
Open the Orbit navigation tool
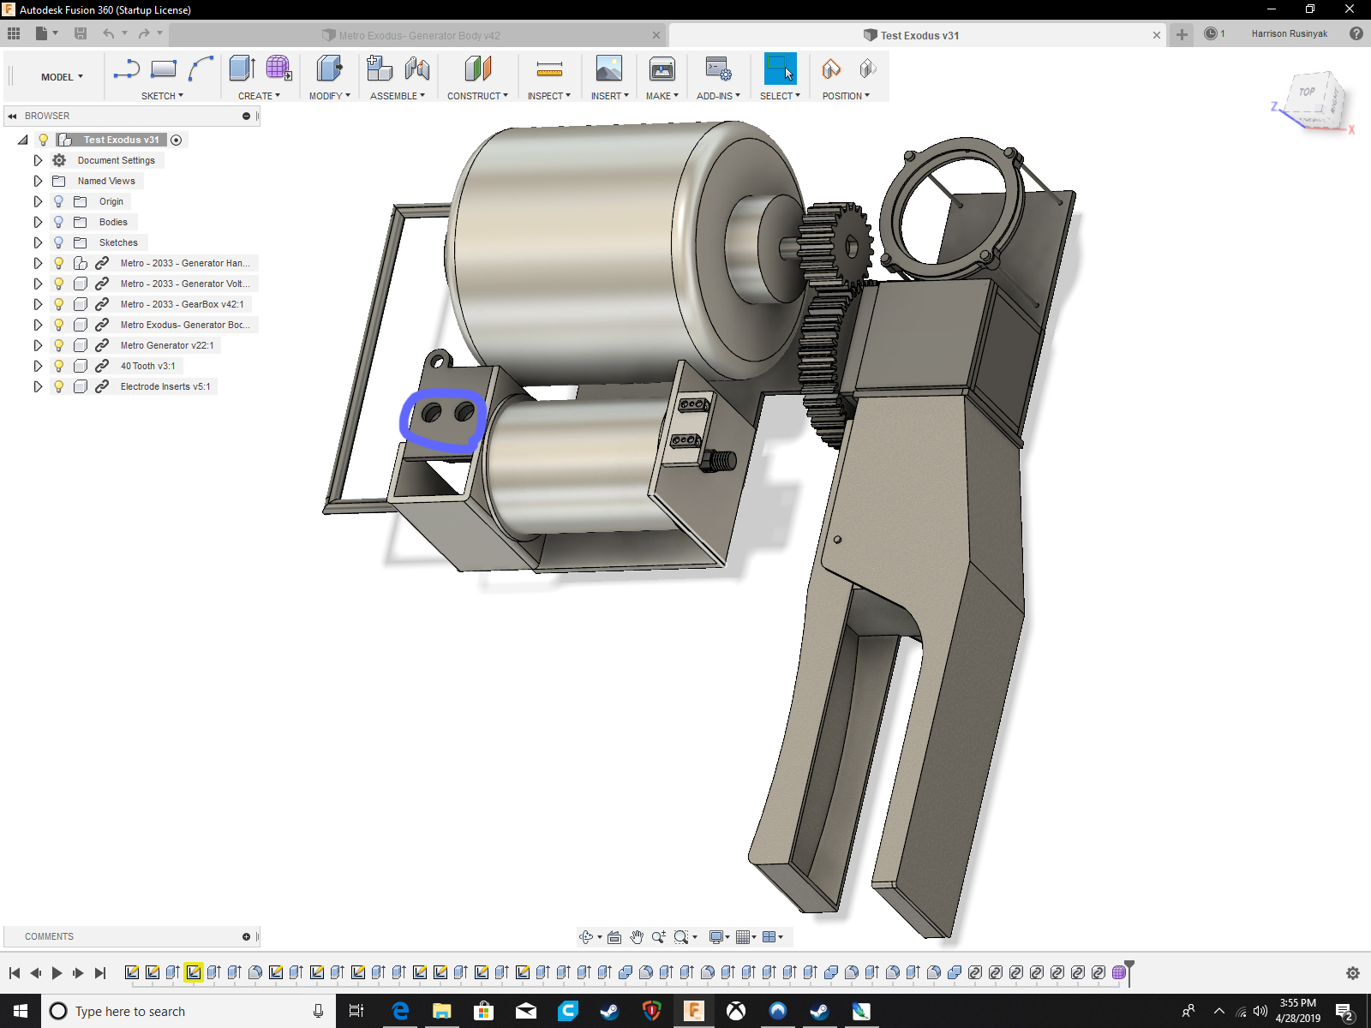click(586, 937)
